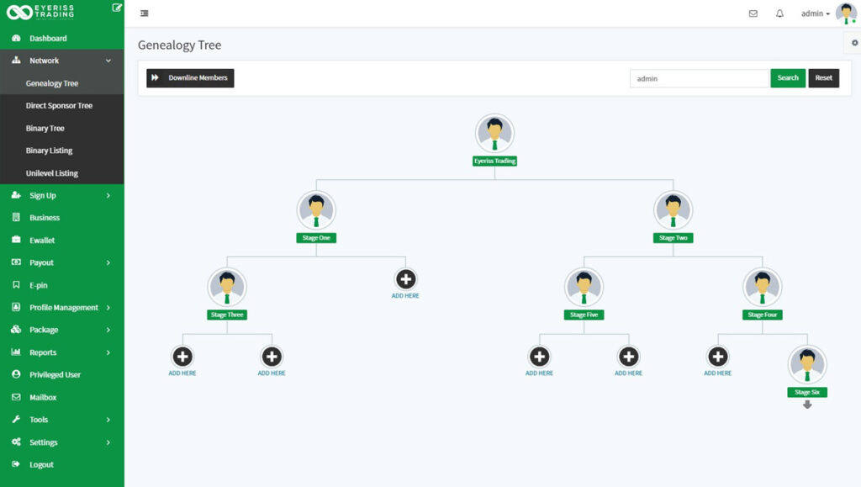Click the ADD HERE plus beside Stage One
Viewport: 861px width, 487px height.
406,278
